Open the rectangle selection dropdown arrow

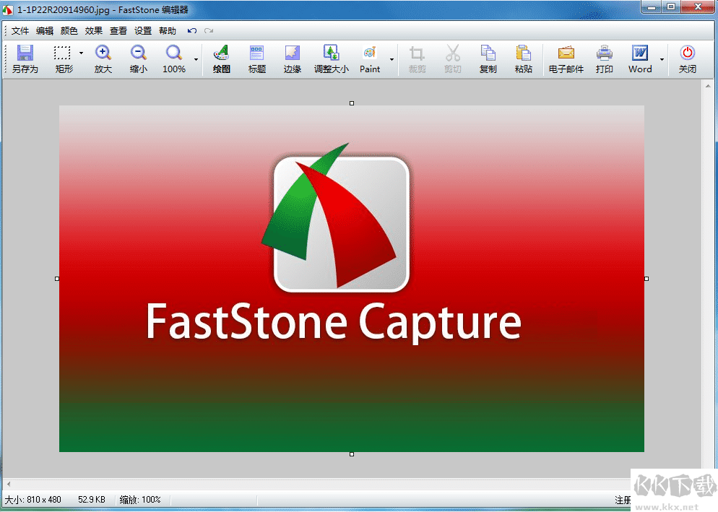point(82,52)
